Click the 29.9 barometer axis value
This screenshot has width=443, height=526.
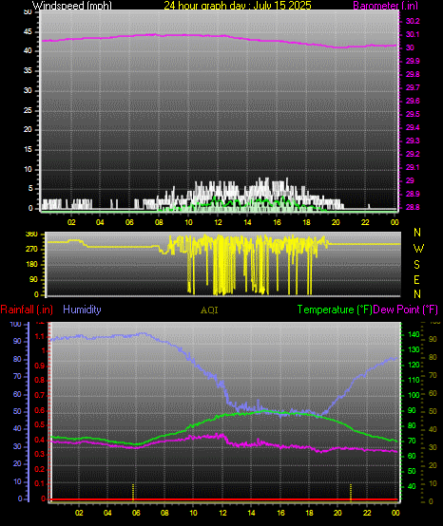click(413, 61)
